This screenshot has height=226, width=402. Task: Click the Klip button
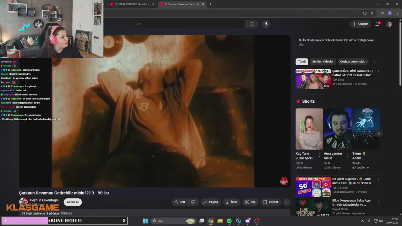250,202
